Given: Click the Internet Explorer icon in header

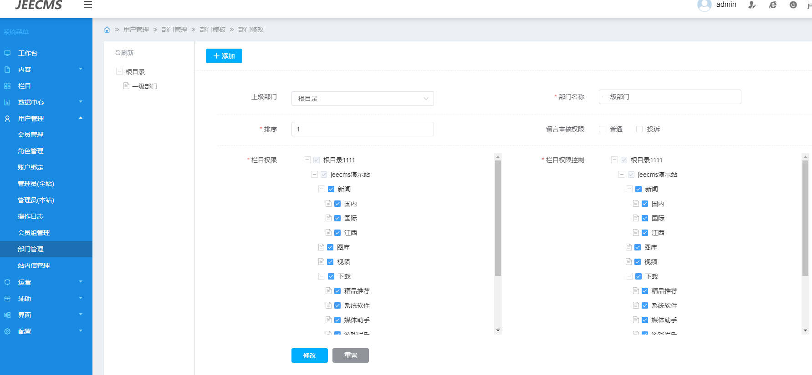Looking at the screenshot, I should coord(773,5).
